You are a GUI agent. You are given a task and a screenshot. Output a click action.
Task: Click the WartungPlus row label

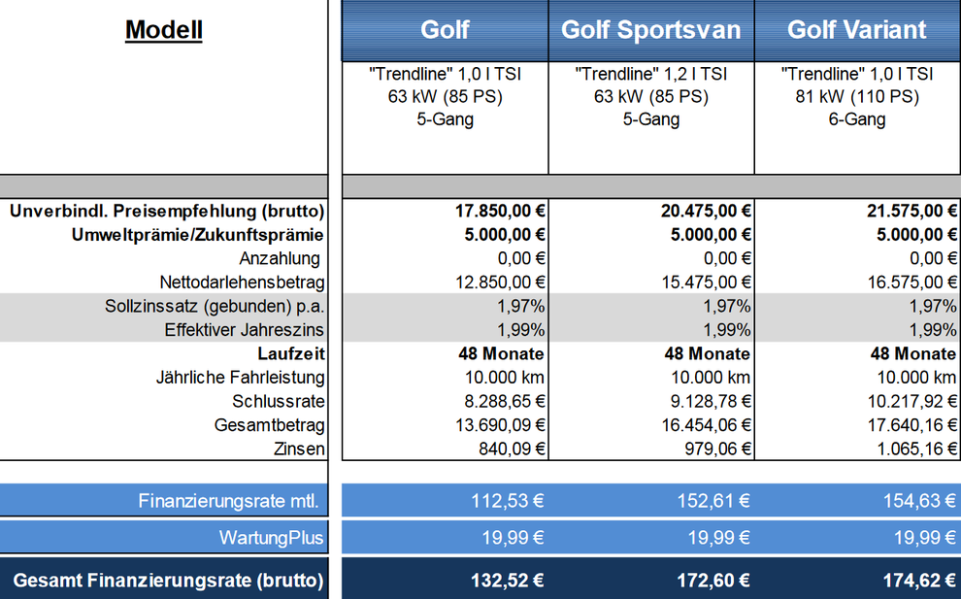[x=272, y=538]
